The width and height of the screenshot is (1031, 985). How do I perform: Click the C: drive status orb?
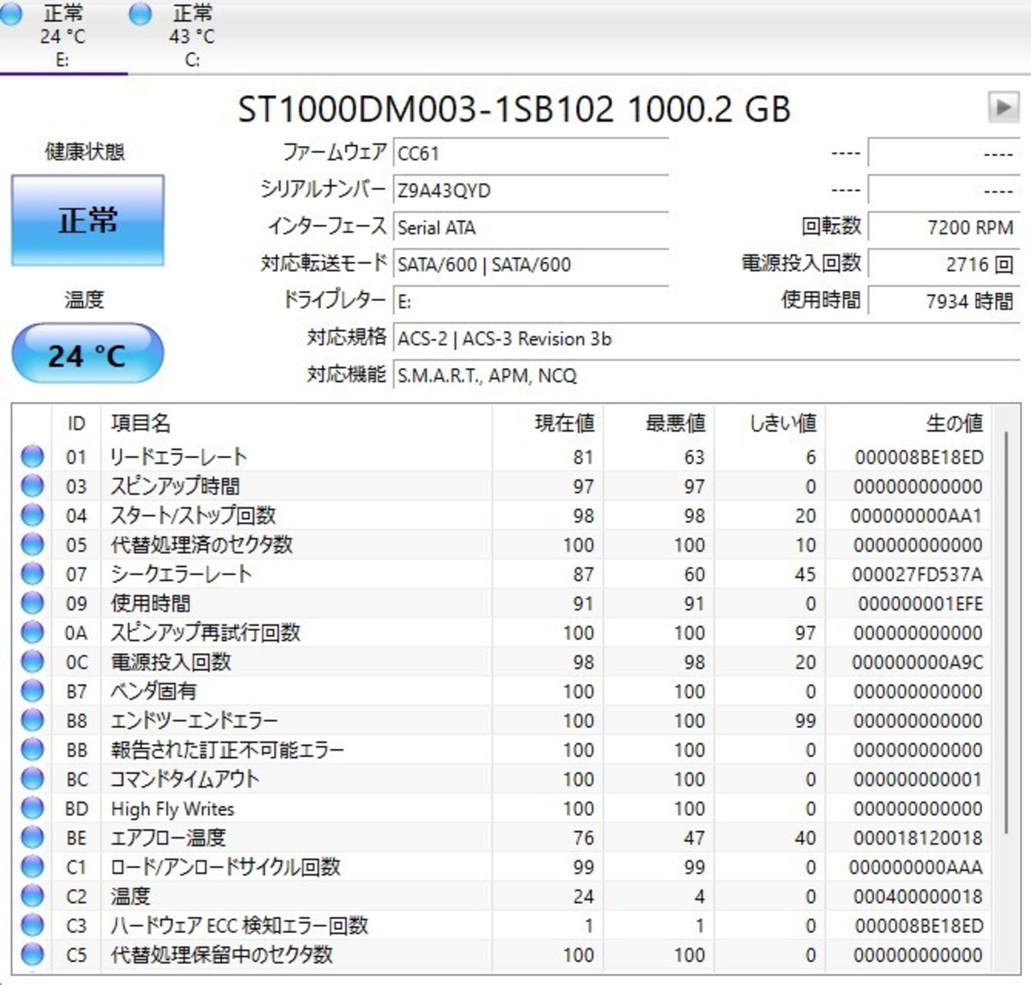pyautogui.click(x=140, y=14)
